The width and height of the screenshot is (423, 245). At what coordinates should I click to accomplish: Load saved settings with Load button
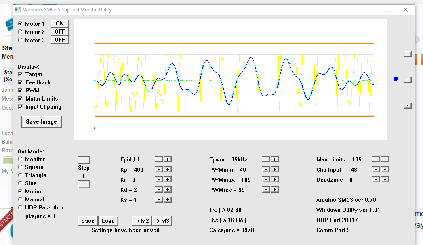click(x=108, y=221)
